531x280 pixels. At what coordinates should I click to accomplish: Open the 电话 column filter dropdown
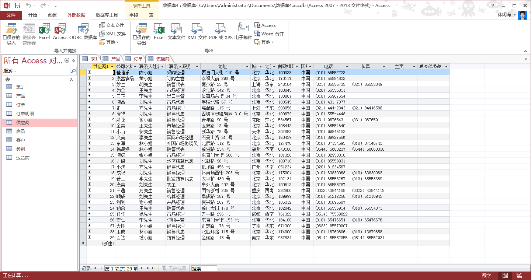click(347, 66)
